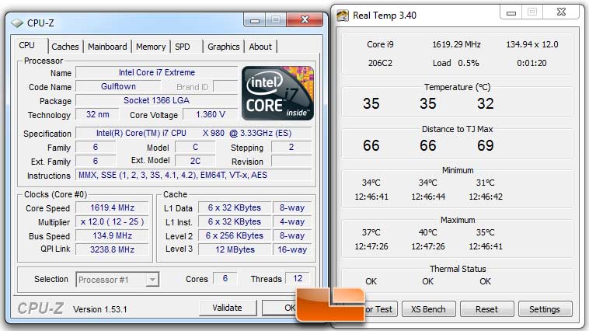The image size is (589, 331).
Task: Click the 'Version 1.53.1' label in CPU-Z
Action: pos(100,309)
